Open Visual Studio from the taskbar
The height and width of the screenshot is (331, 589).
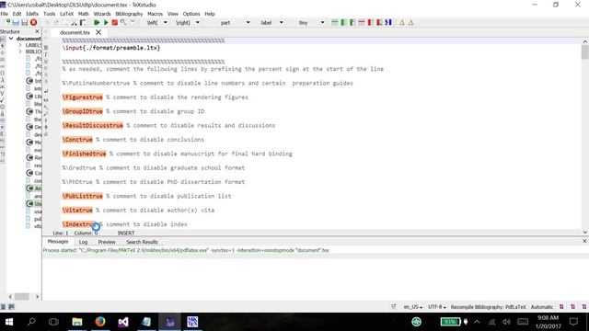click(x=123, y=322)
